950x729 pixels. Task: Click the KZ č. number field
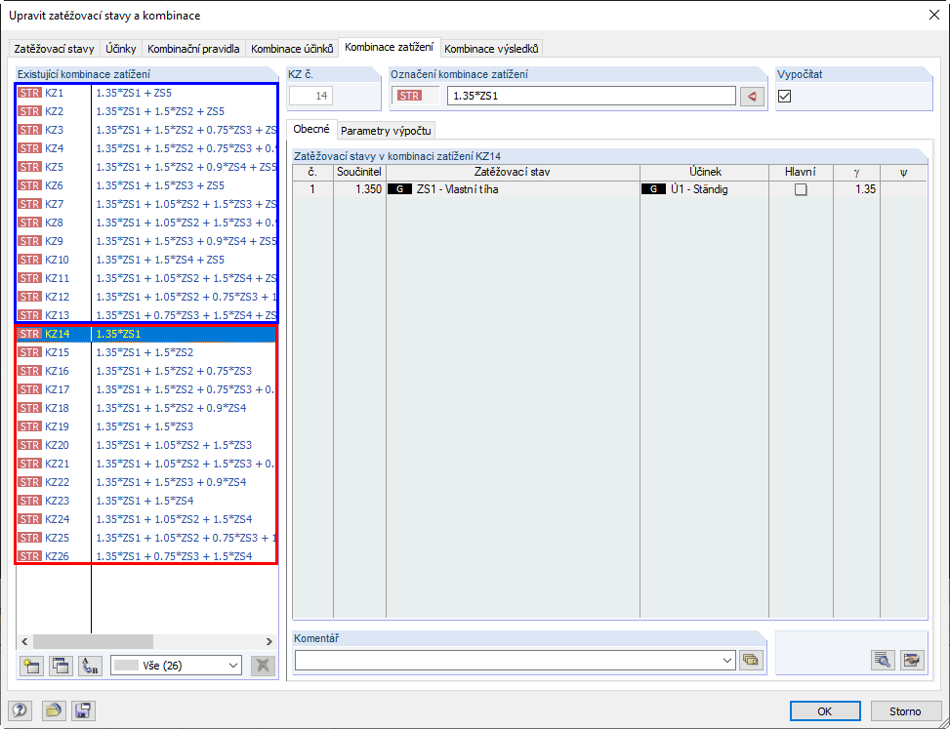(310, 96)
